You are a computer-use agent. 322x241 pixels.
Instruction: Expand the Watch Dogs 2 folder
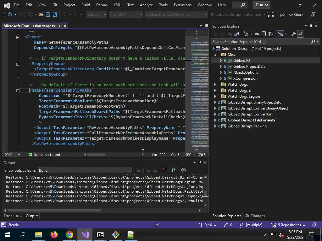tap(215, 90)
